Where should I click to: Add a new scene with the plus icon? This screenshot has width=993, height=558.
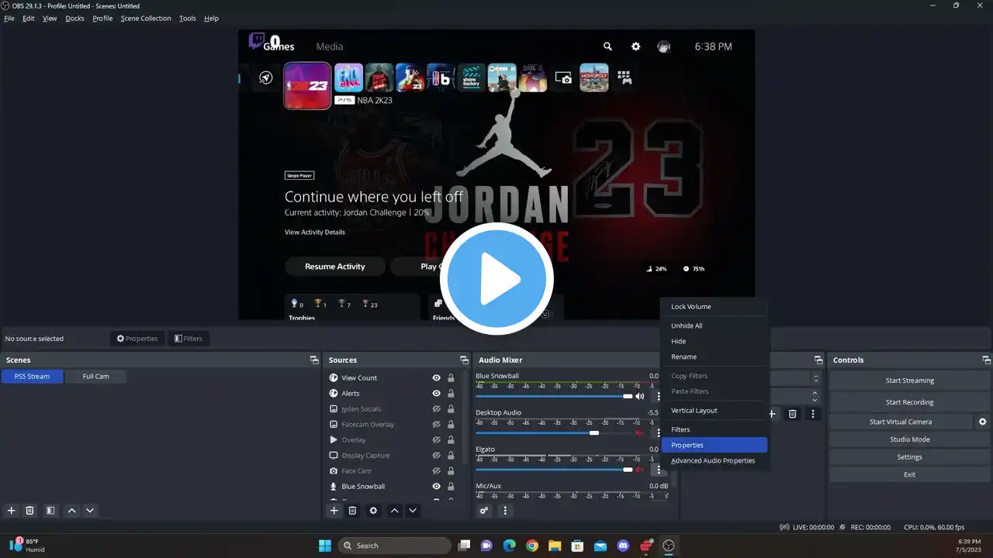click(12, 511)
